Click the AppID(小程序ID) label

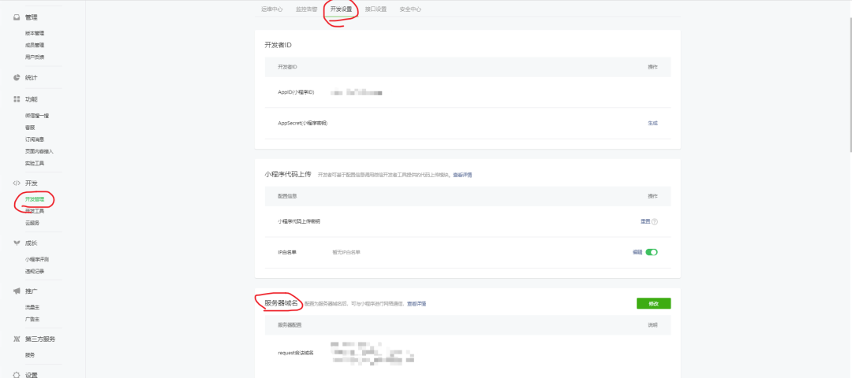click(x=296, y=92)
